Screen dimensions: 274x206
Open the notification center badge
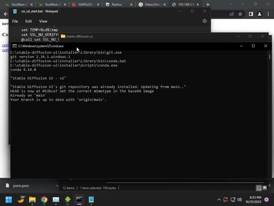(x=267, y=200)
